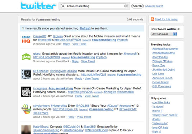Open the @AOL365 mention link
Image resolution: width=192 pixels, height=134 pixels.
point(83,106)
